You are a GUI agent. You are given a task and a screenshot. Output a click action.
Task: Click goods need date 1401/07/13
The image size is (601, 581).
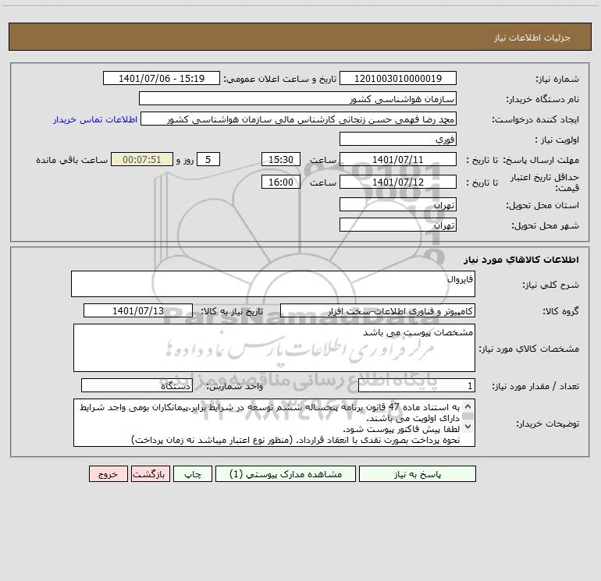(x=138, y=310)
